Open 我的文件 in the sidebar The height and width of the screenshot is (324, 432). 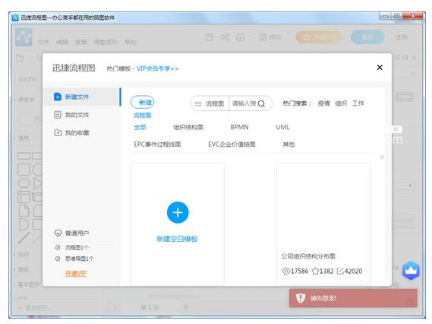[x=77, y=115]
